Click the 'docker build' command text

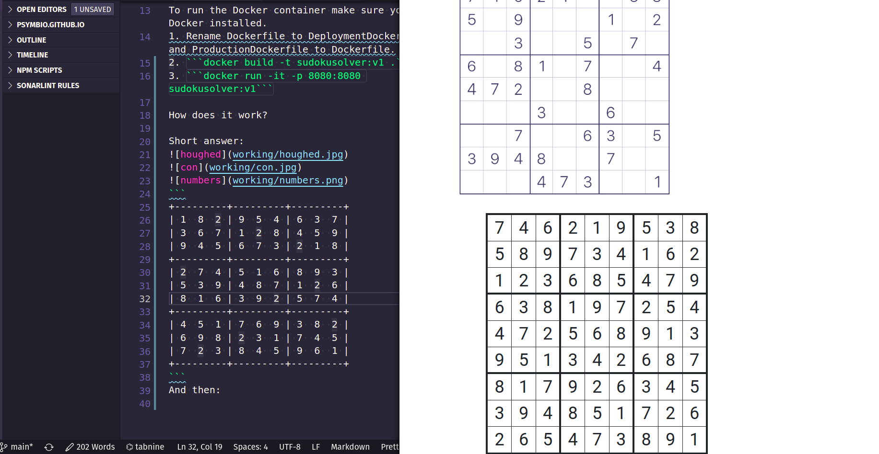coord(238,62)
